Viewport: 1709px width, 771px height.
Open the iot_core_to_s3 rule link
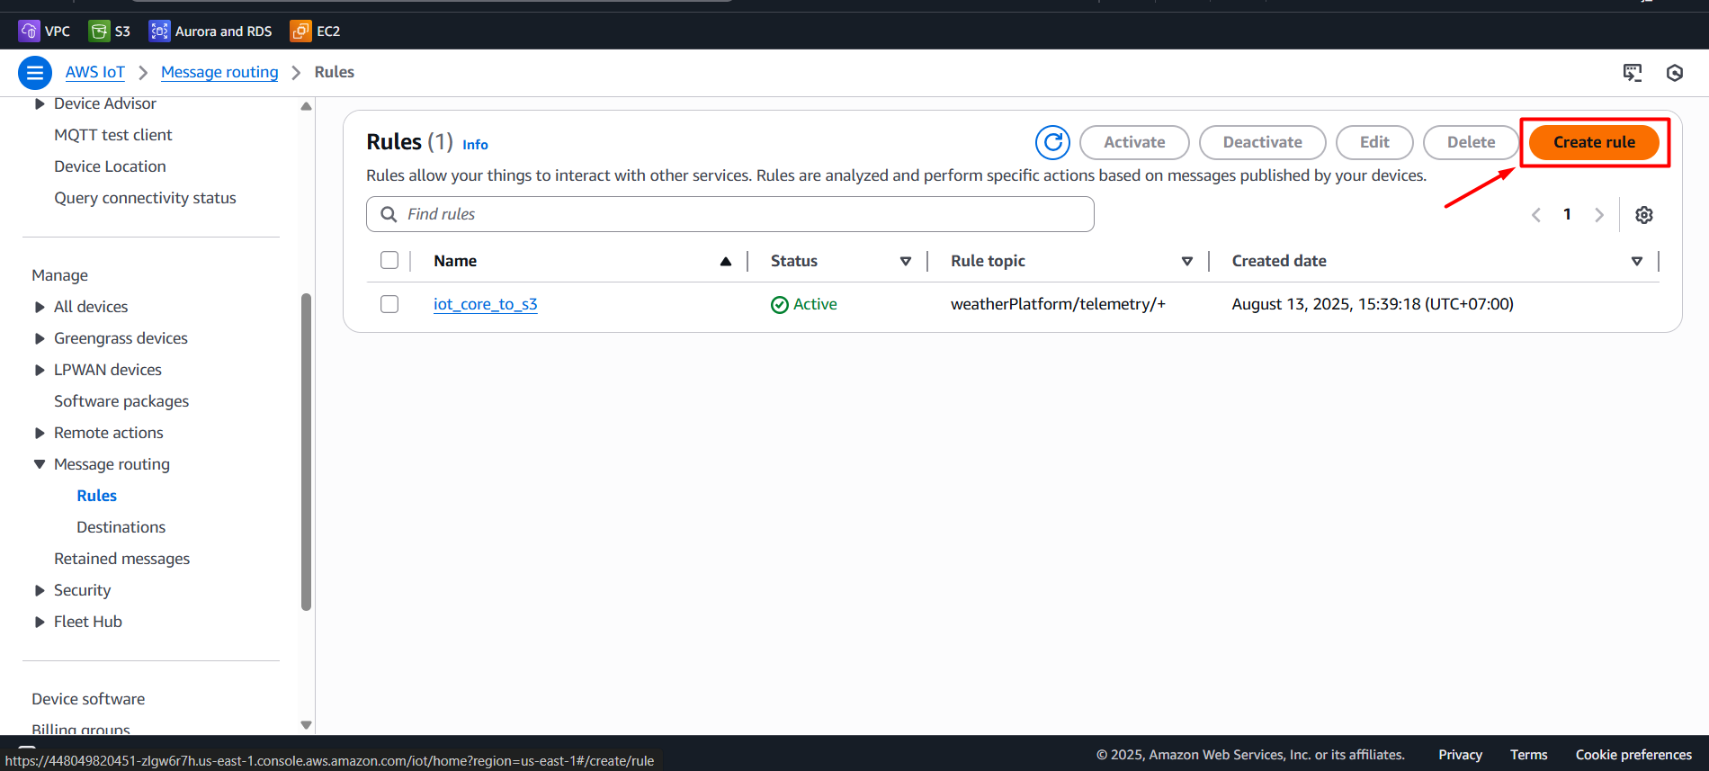coord(485,304)
